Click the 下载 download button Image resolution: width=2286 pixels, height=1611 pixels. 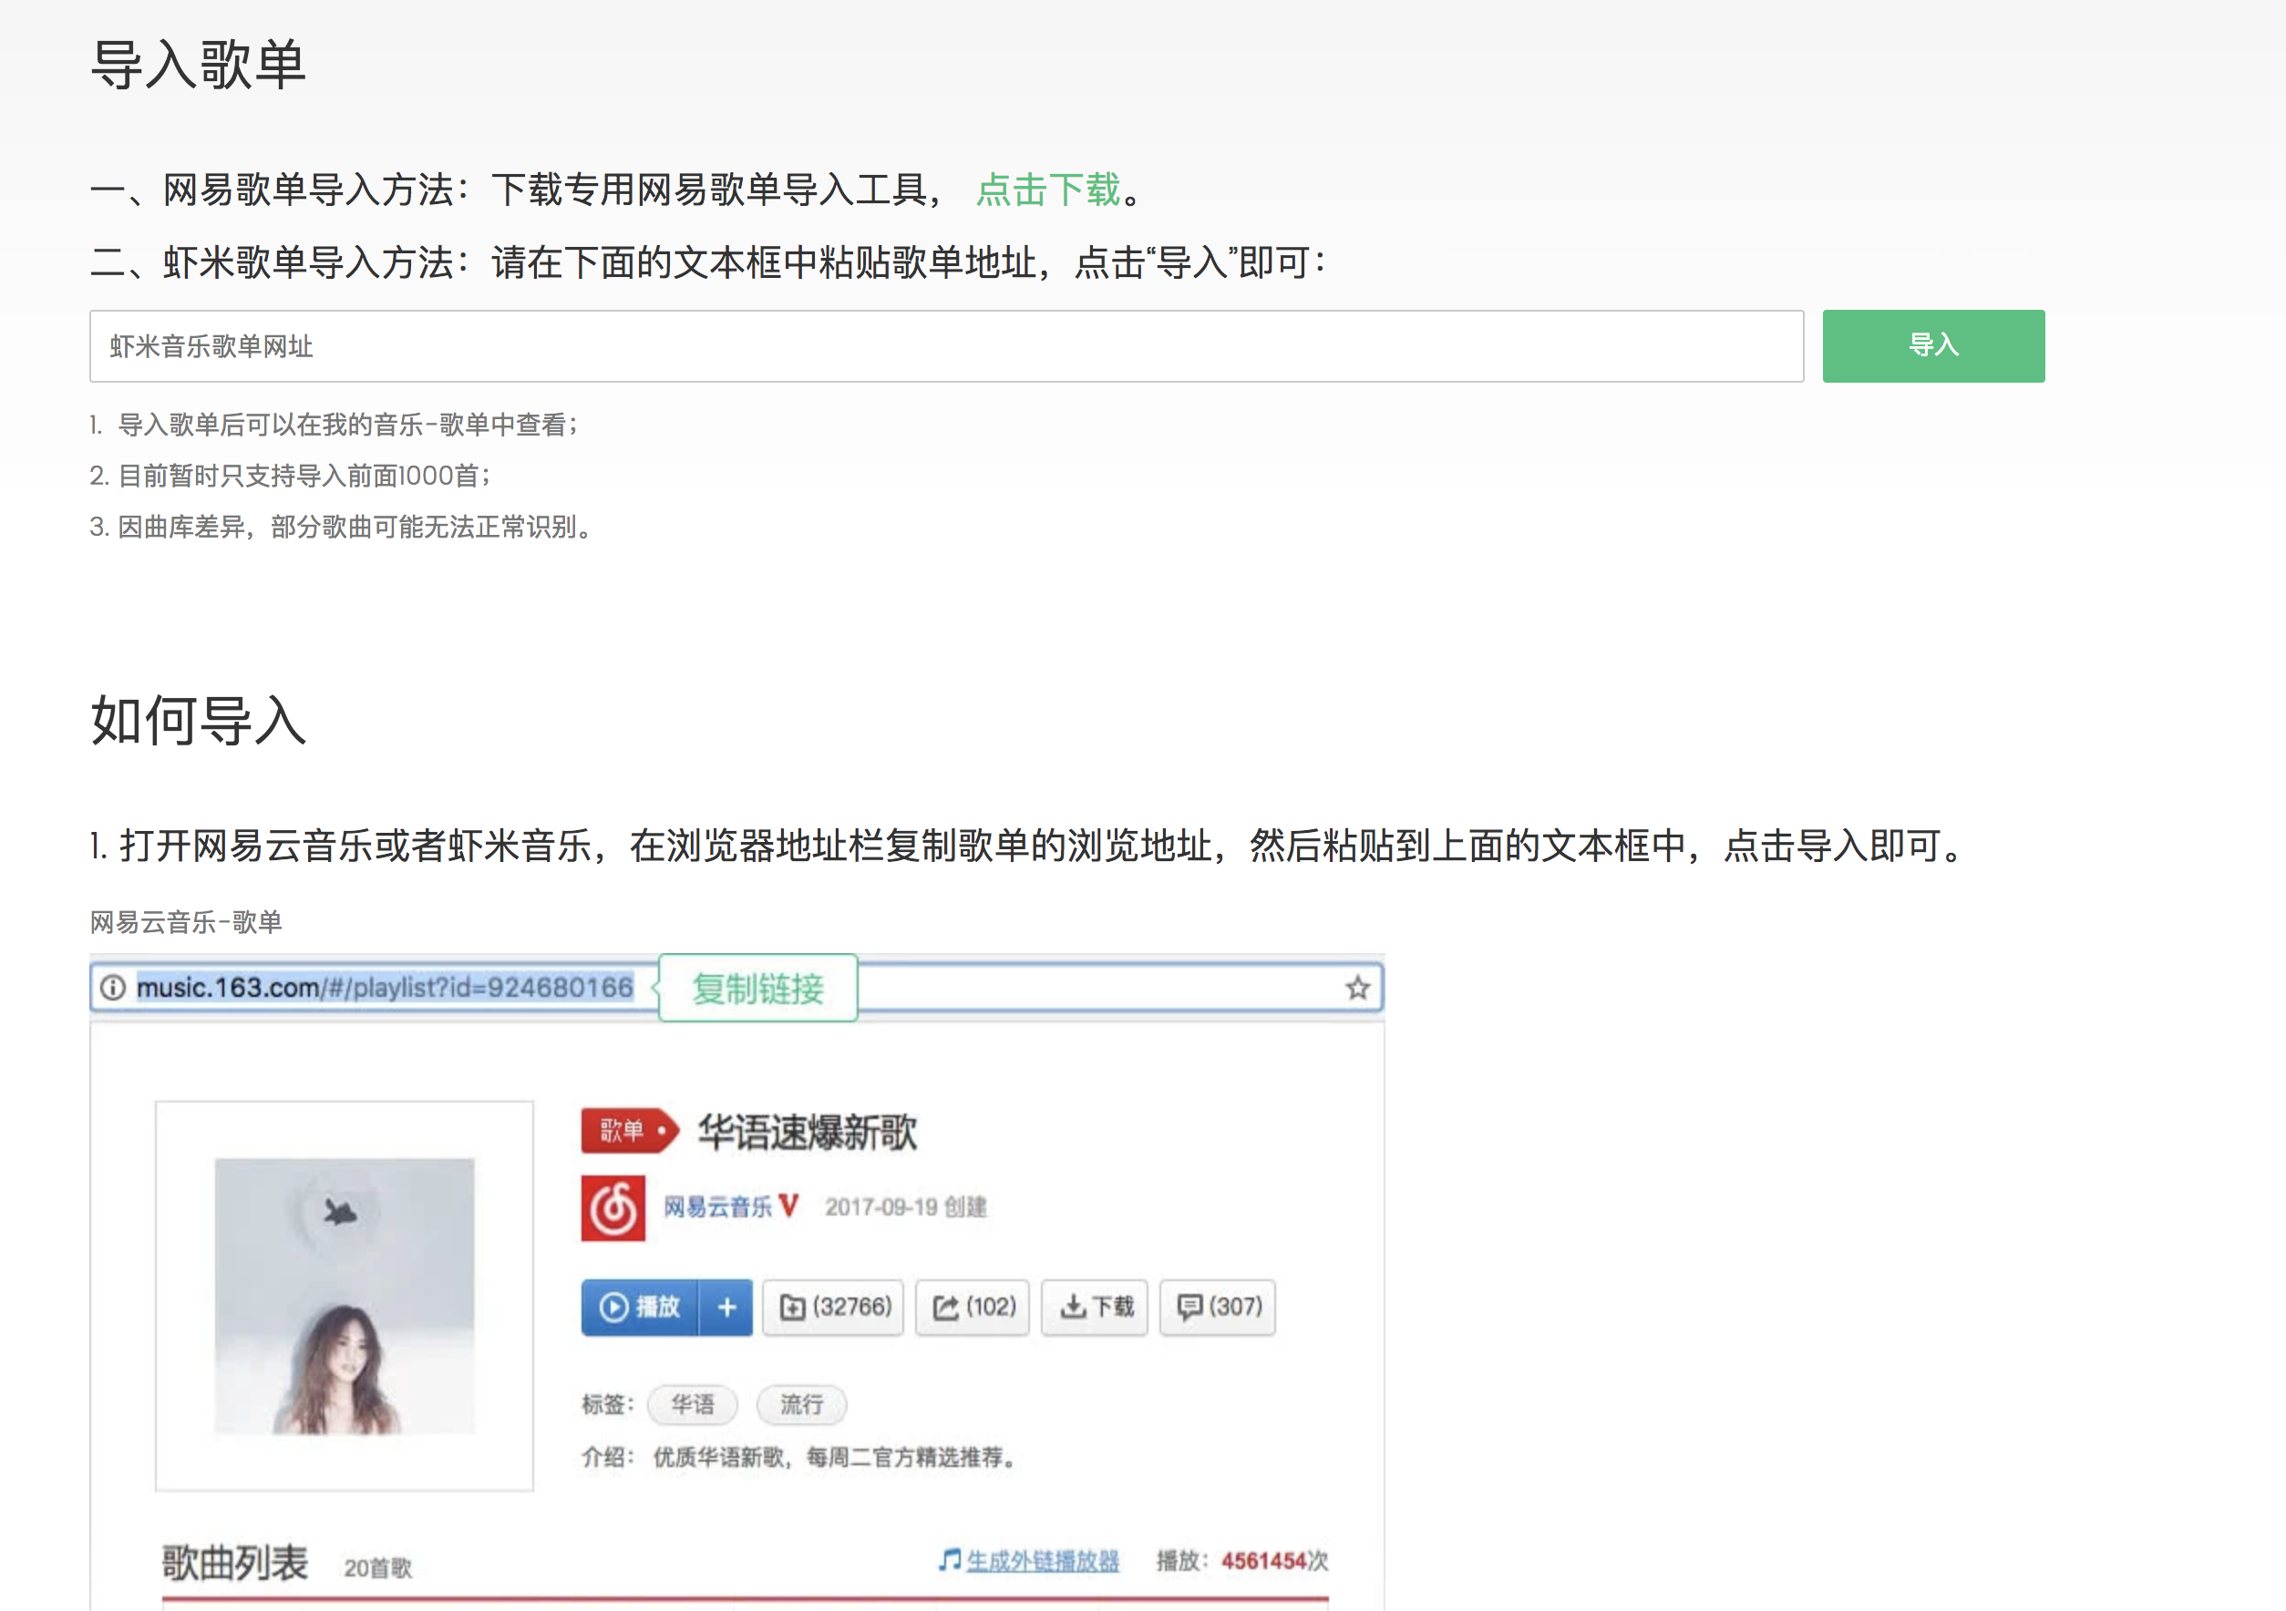coord(1096,1307)
